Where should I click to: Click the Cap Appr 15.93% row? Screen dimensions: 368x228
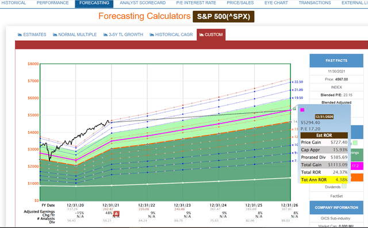click(x=324, y=150)
